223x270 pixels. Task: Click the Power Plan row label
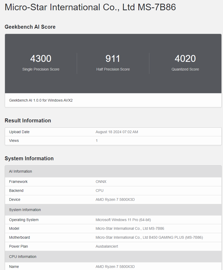click(18, 246)
